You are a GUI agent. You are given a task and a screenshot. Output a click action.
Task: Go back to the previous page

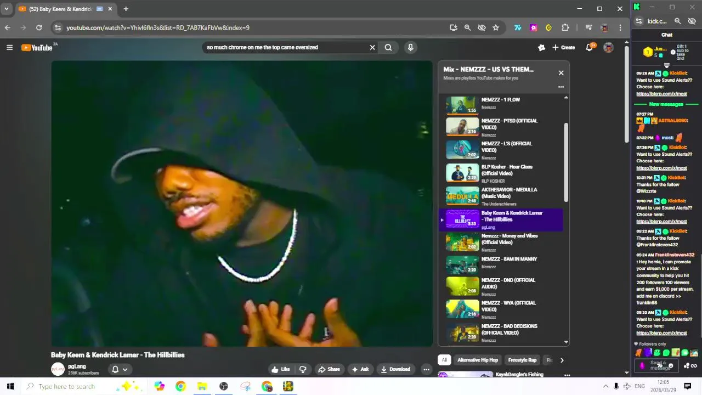point(7,27)
